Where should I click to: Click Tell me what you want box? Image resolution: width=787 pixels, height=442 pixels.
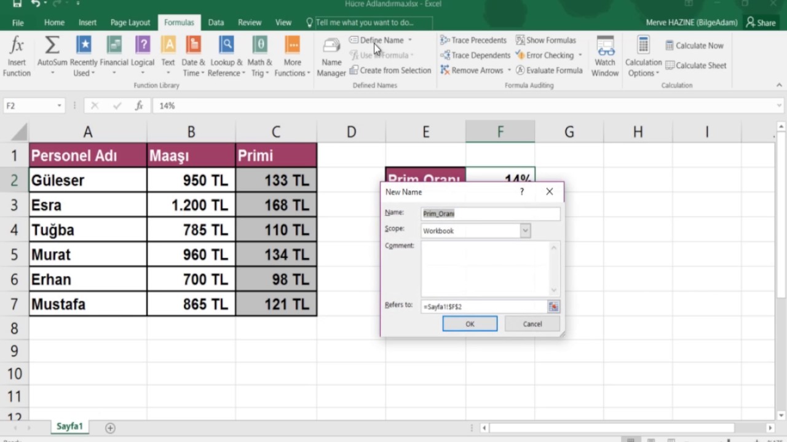(x=369, y=22)
